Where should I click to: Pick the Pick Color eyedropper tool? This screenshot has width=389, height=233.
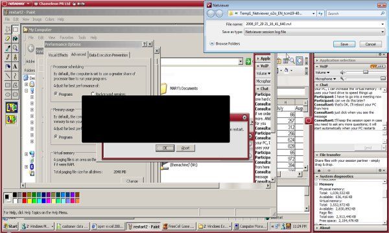point(8,48)
